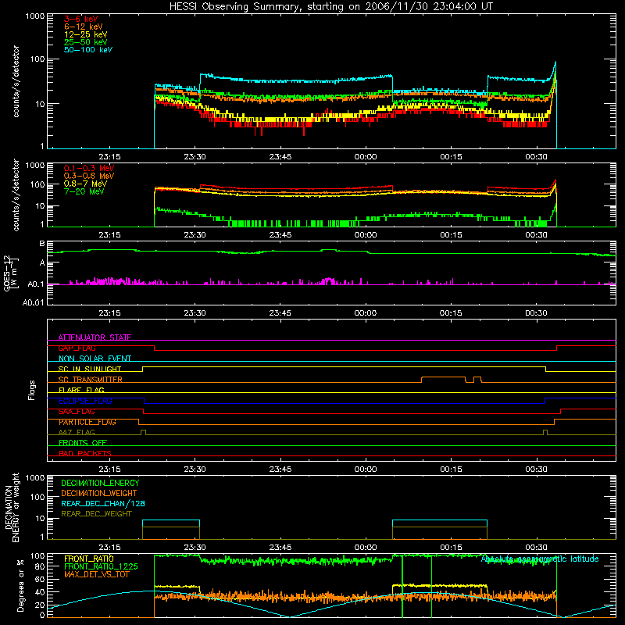This screenshot has width=625, height=625.
Task: Click the olive flag pulse just after 23:15
Action: pyautogui.click(x=144, y=432)
